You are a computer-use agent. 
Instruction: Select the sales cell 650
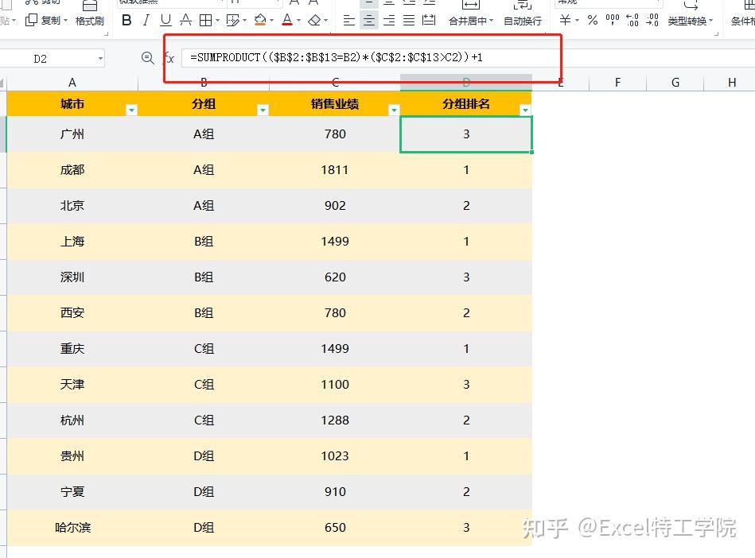[335, 527]
